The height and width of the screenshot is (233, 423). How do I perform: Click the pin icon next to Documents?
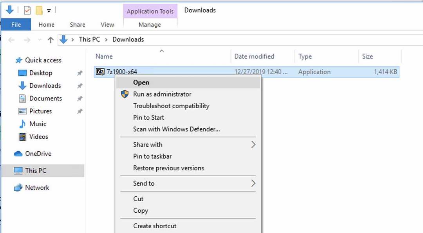pyautogui.click(x=80, y=99)
